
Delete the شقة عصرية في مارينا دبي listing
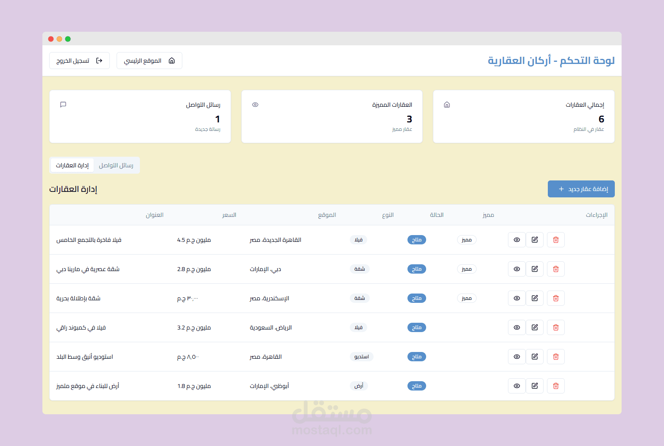556,269
